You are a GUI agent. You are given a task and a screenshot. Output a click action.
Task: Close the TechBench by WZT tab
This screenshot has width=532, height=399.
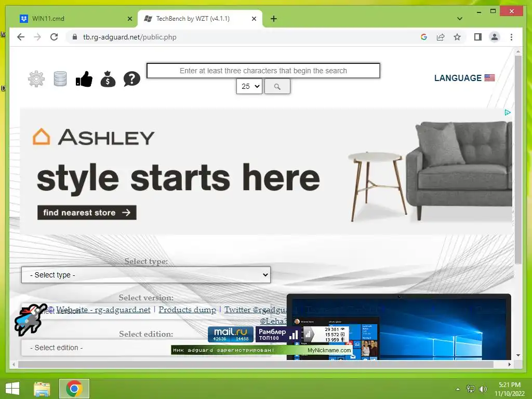[x=254, y=19]
